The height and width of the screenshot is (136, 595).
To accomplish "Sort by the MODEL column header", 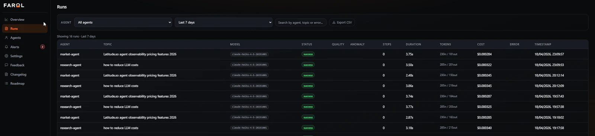I will 235,44.
